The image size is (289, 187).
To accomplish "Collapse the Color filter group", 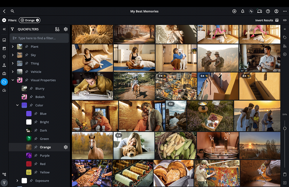I will [17, 105].
